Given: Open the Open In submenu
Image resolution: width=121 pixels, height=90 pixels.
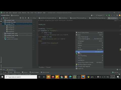Looking at the screenshot, I should [x=89, y=58].
